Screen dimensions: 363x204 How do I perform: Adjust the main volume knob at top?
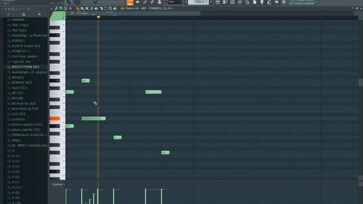[x=69, y=2]
